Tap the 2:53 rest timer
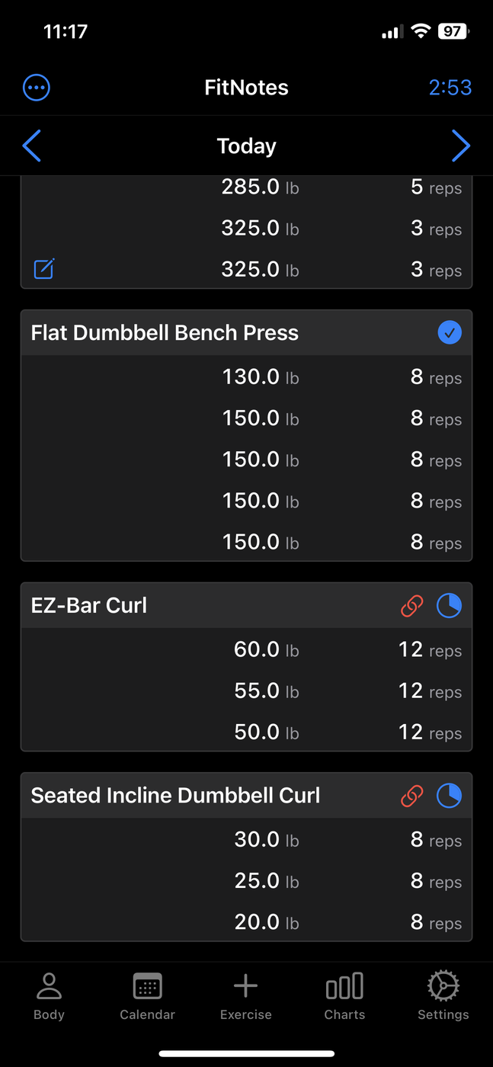The width and height of the screenshot is (493, 1067). point(450,88)
